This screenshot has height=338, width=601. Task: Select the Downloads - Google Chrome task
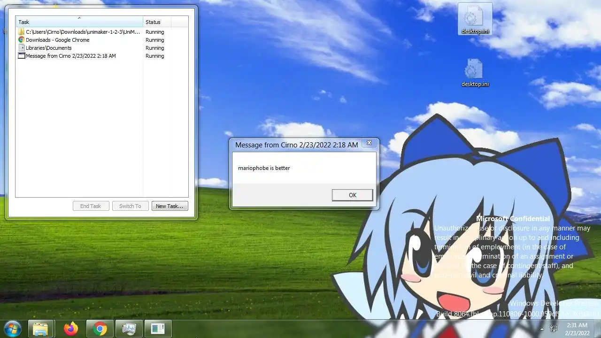pos(102,40)
